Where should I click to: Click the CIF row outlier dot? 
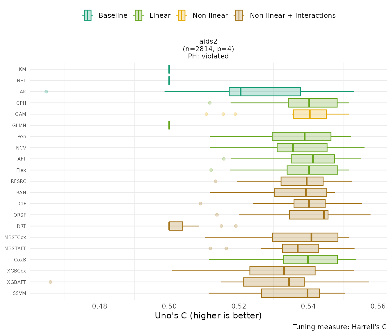[x=200, y=204]
